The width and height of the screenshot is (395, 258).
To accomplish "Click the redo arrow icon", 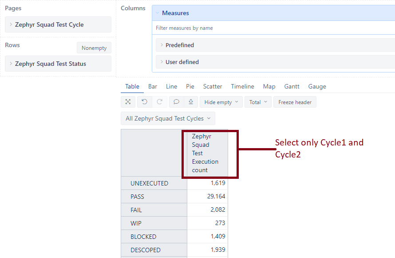I will point(159,102).
